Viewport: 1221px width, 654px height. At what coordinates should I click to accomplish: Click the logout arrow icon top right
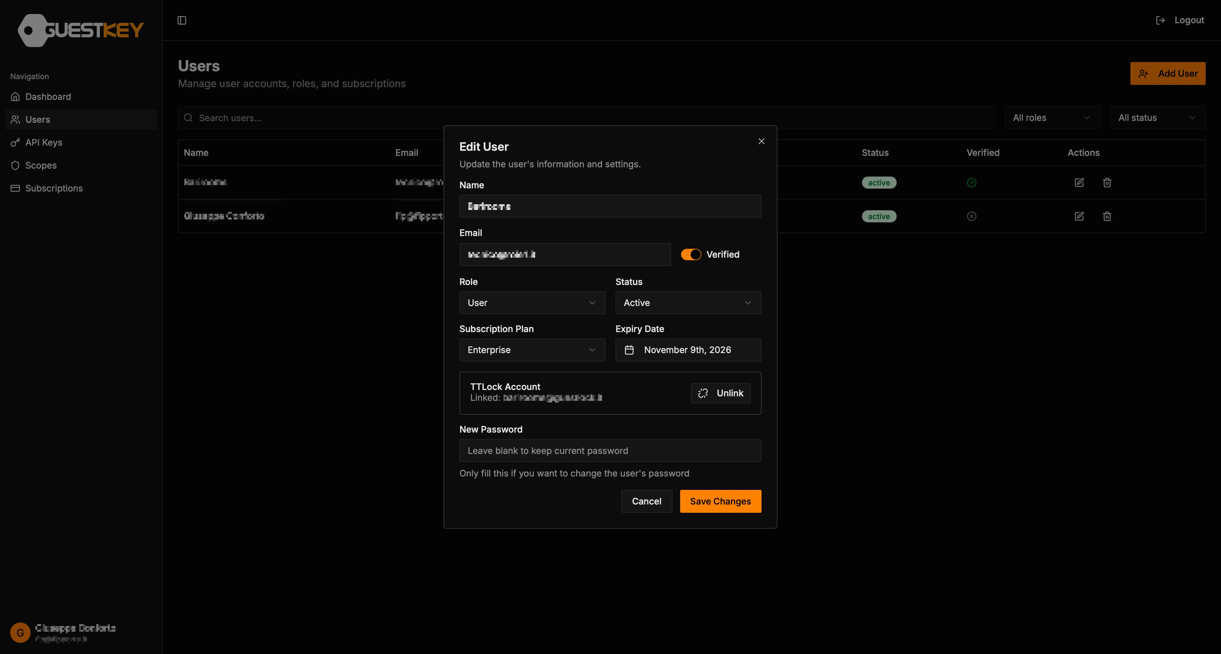pyautogui.click(x=1161, y=20)
